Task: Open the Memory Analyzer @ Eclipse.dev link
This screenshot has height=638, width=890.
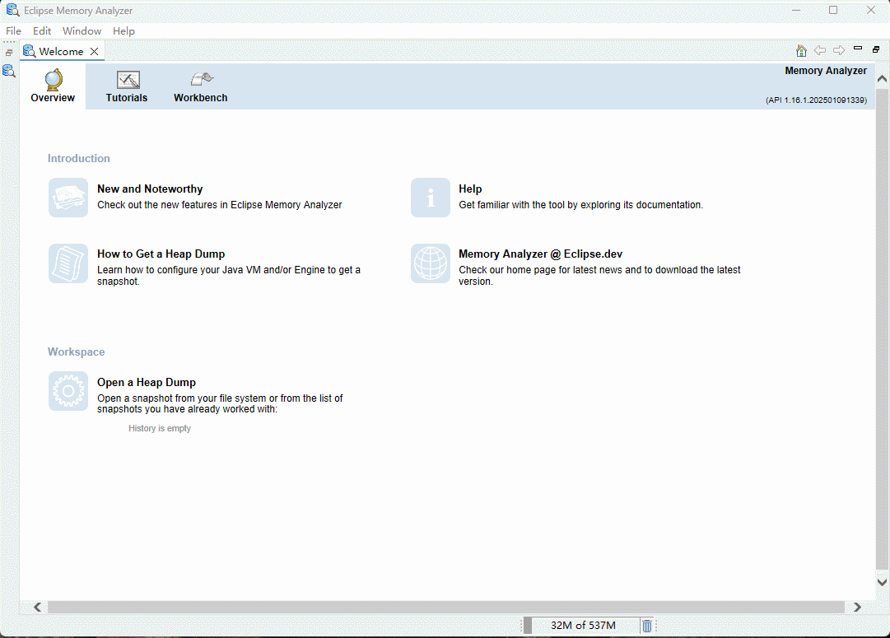Action: pyautogui.click(x=540, y=254)
